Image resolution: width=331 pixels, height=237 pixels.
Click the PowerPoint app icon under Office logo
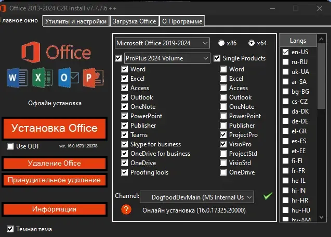[93, 78]
